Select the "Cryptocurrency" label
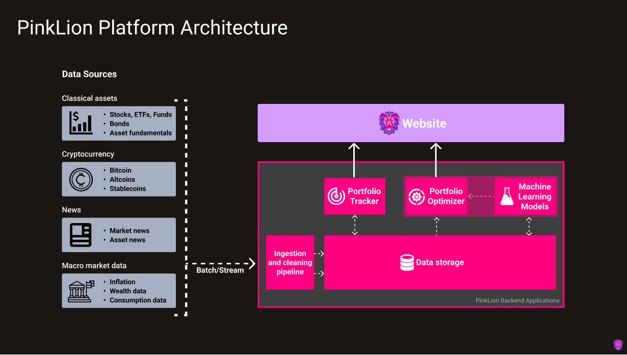The width and height of the screenshot is (627, 355). click(x=88, y=154)
